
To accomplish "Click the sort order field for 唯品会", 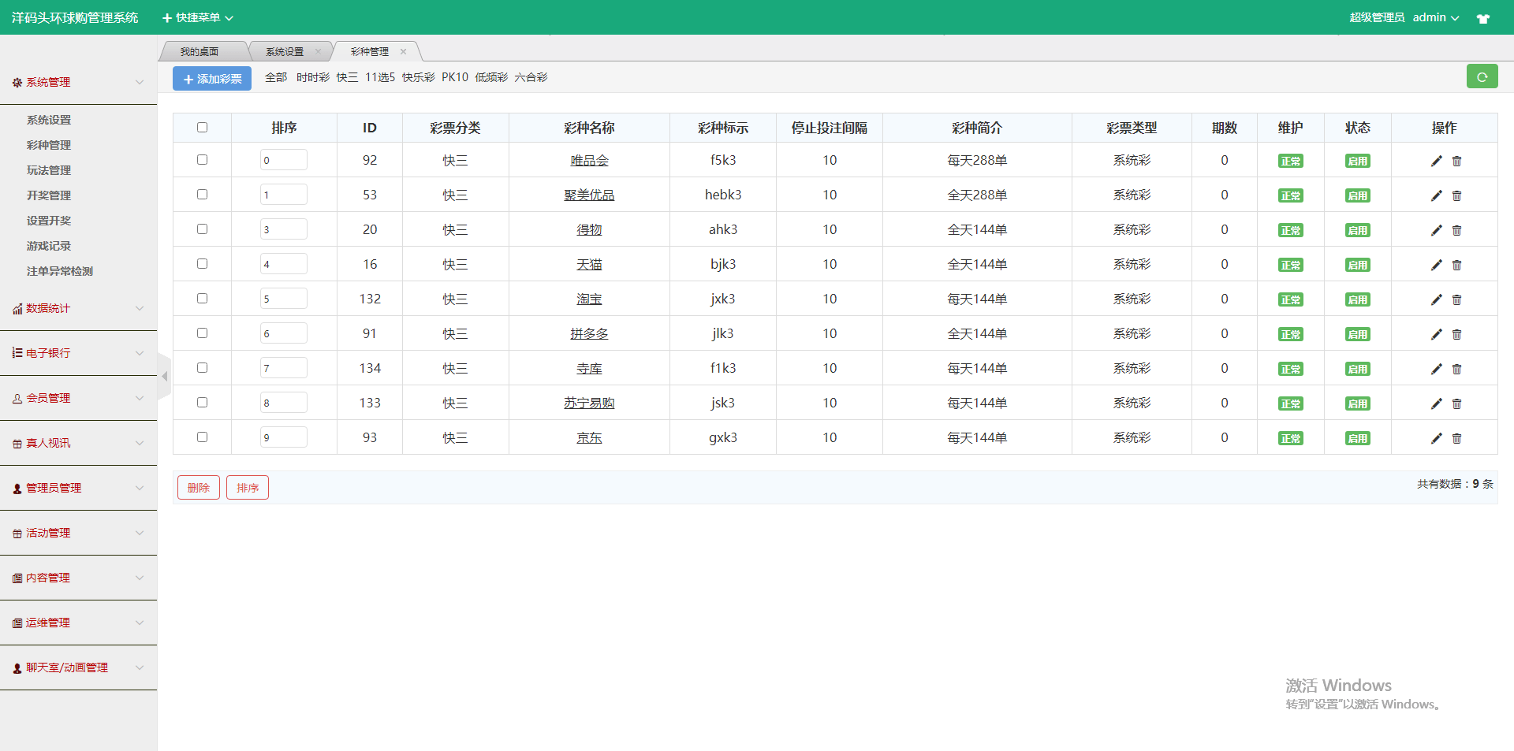I will [283, 161].
